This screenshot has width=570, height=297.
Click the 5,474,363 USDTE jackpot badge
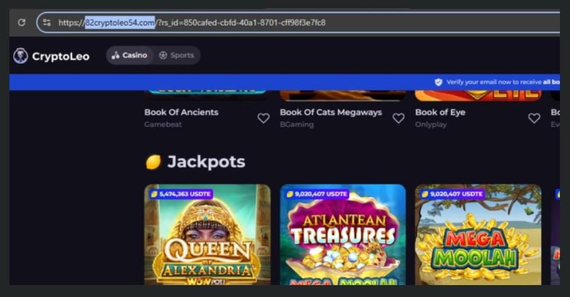click(x=181, y=194)
